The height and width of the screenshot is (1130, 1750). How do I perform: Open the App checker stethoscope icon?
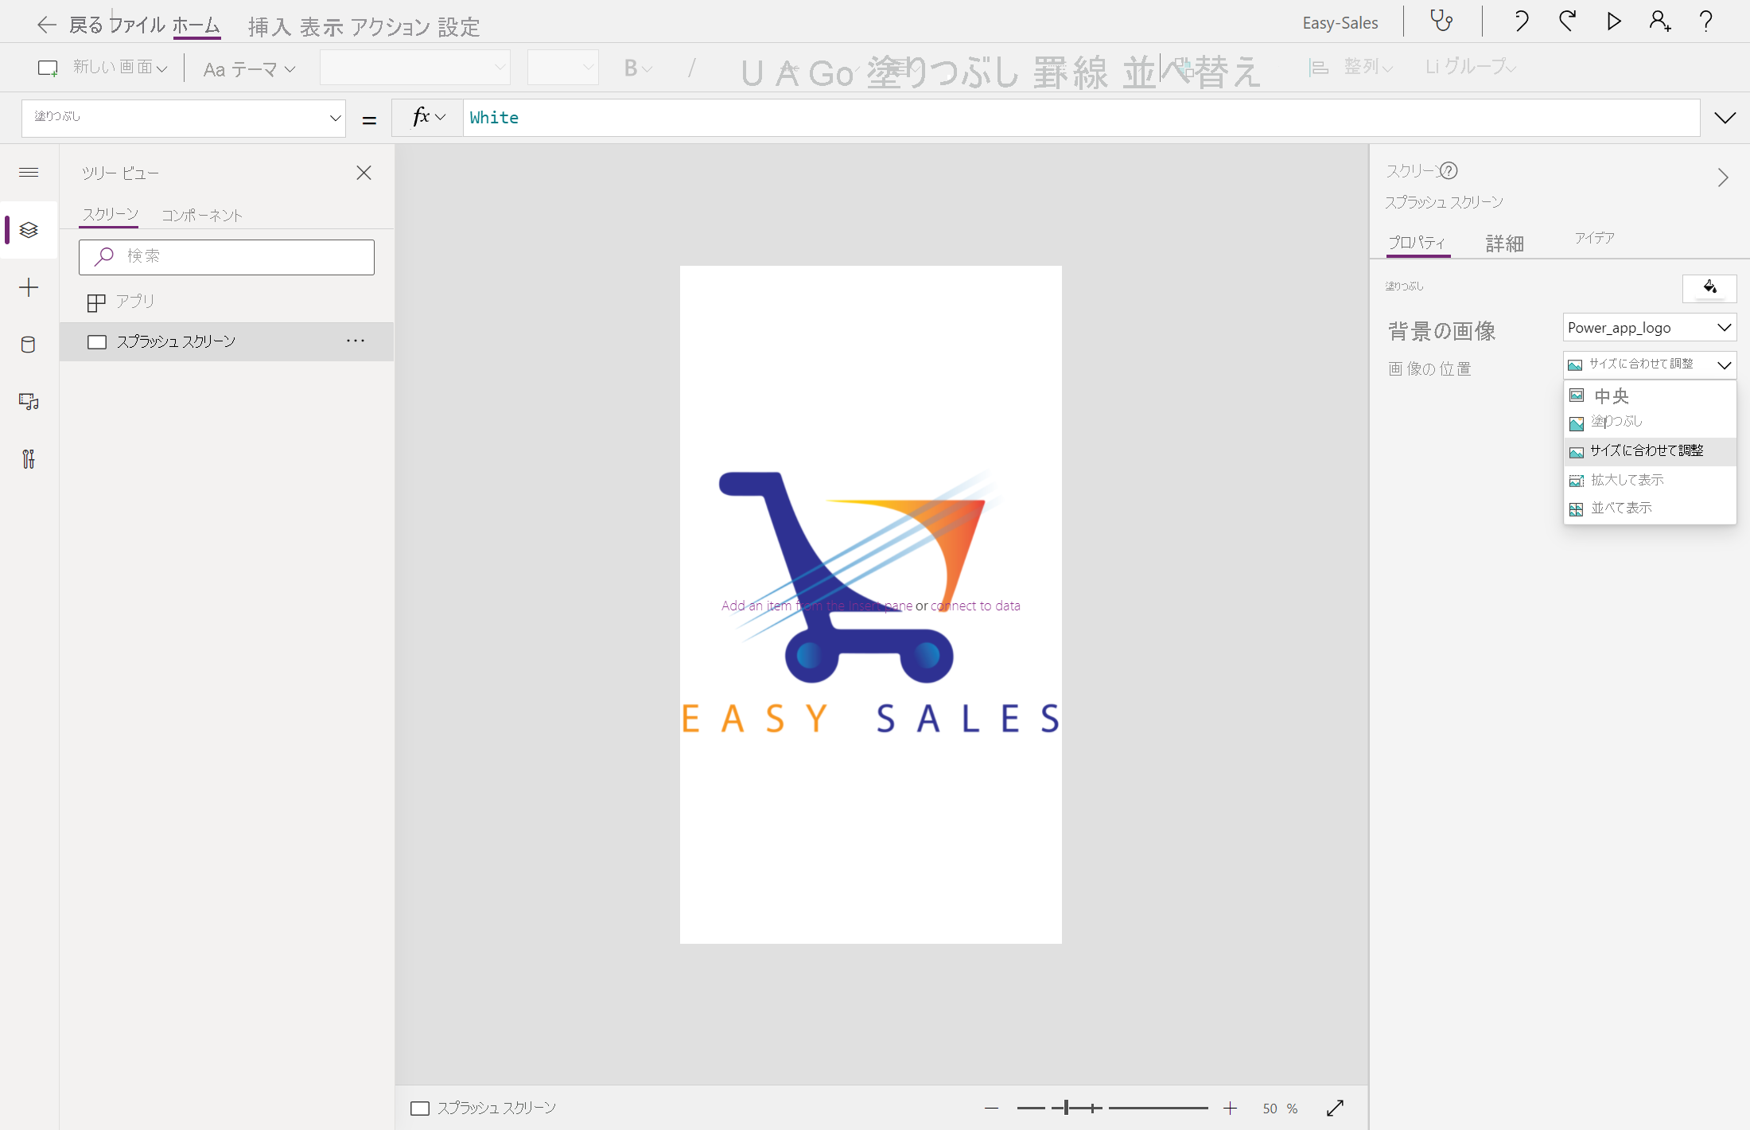point(1441,21)
